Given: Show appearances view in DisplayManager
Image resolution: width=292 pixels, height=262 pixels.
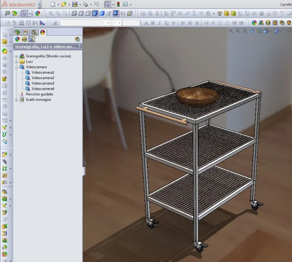Looking at the screenshot, I should tap(17, 39).
